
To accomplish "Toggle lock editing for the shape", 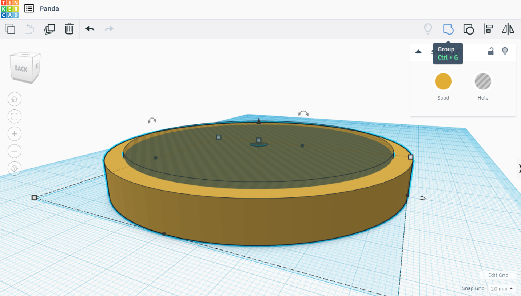I will pyautogui.click(x=491, y=51).
